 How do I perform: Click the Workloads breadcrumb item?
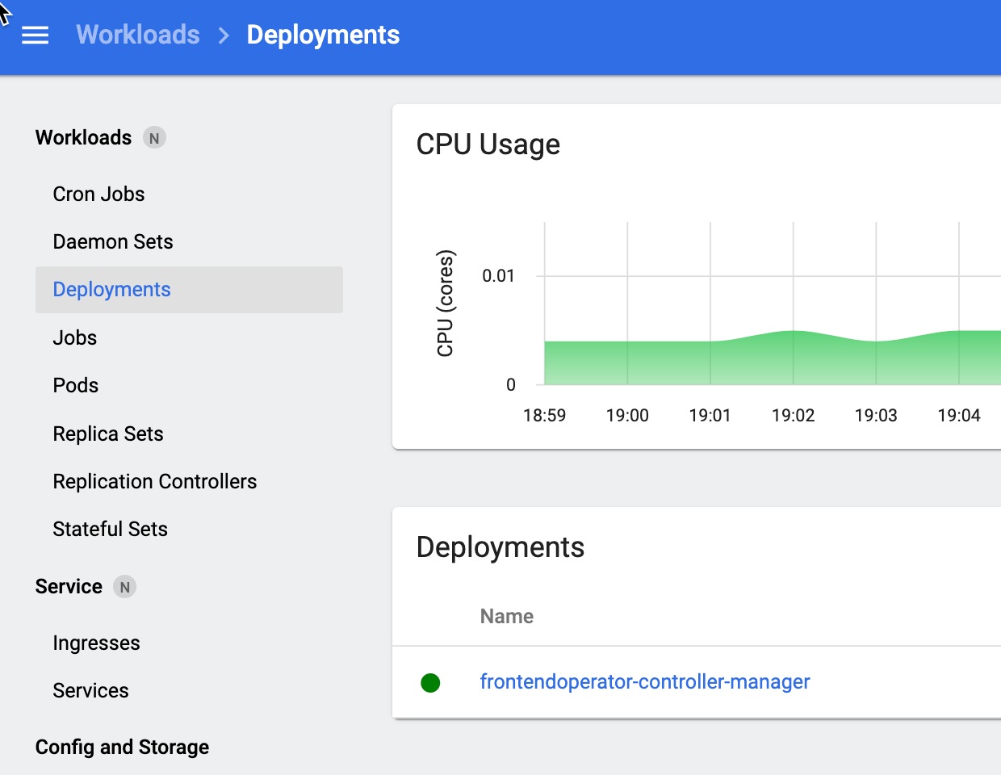click(x=137, y=35)
